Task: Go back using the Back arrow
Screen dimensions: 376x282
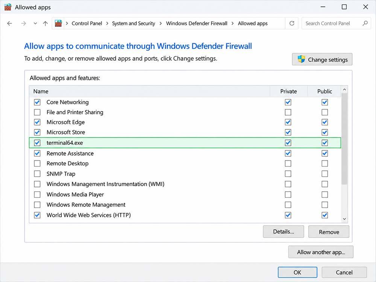Action: point(10,23)
